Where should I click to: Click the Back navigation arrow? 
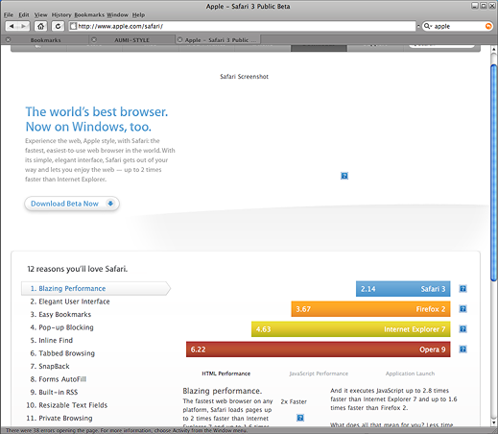(12, 26)
